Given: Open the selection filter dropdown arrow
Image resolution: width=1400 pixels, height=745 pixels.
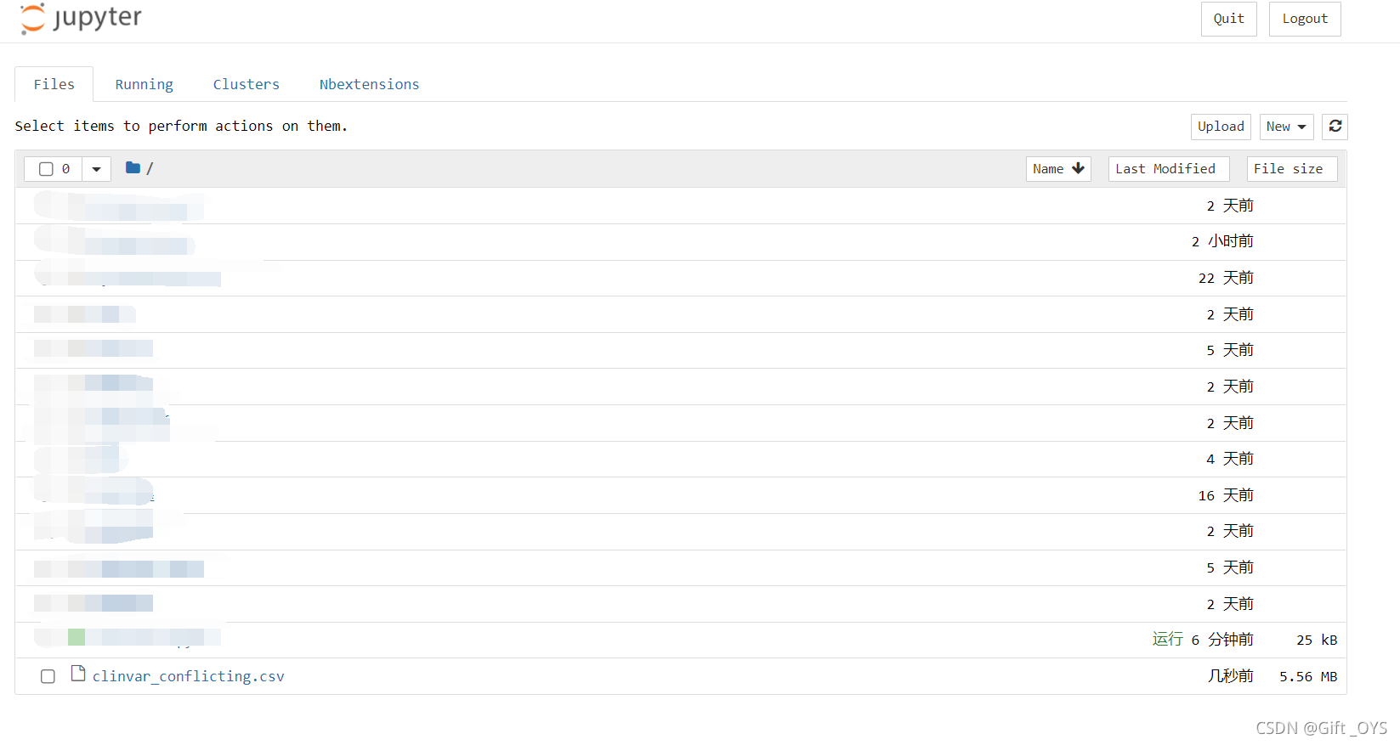Looking at the screenshot, I should coord(96,169).
